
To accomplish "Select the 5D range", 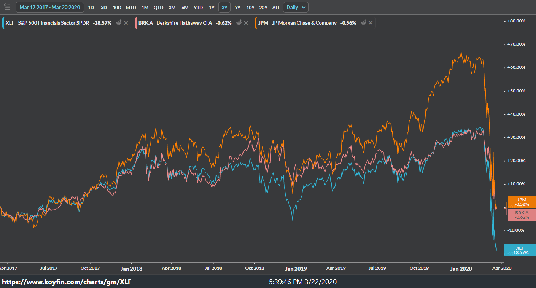I will [104, 8].
